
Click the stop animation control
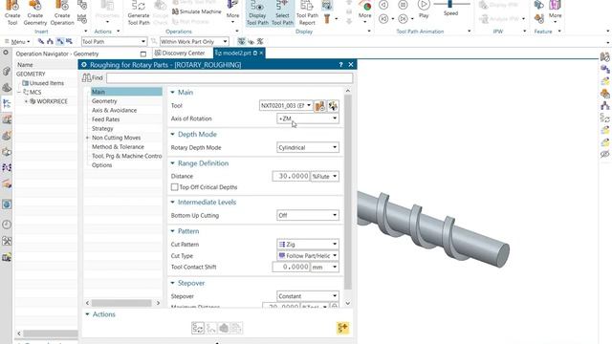403,5
